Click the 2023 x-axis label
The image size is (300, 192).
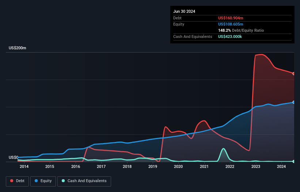click(x=256, y=166)
